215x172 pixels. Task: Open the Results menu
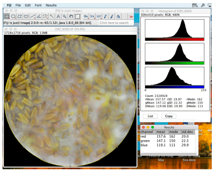(51, 5)
